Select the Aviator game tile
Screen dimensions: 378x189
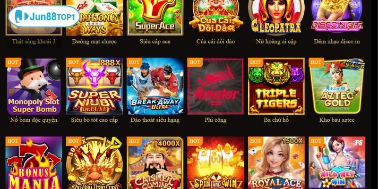[x=215, y=86]
